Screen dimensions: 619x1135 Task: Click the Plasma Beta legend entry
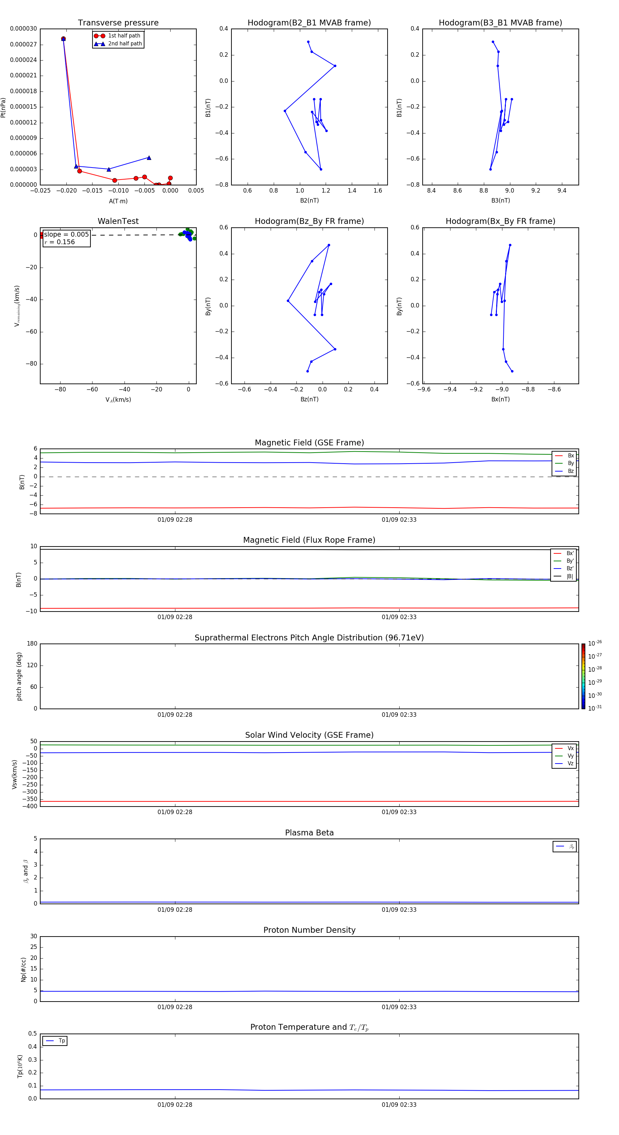coord(565,846)
